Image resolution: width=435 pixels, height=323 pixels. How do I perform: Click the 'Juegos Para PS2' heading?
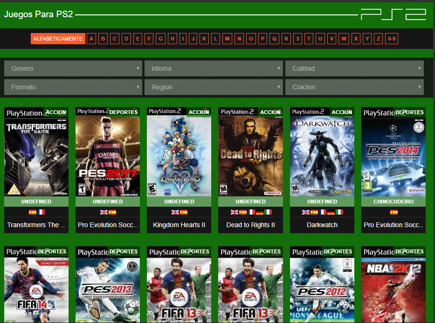tap(38, 14)
